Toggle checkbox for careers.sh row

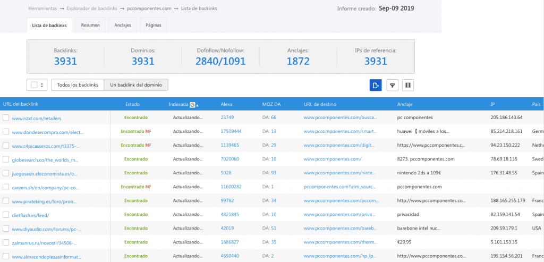[x=5, y=187]
